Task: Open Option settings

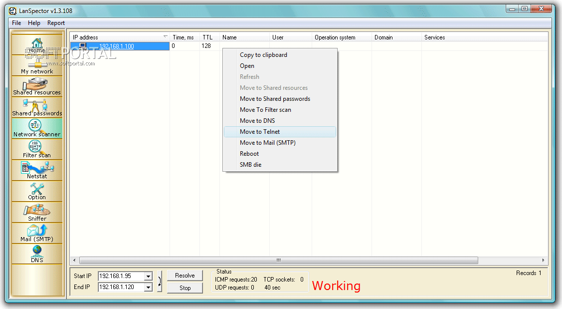Action: tap(37, 191)
